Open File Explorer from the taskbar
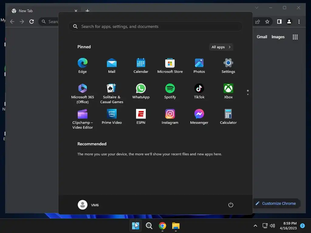Image resolution: width=311 pixels, height=233 pixels. 176,226
